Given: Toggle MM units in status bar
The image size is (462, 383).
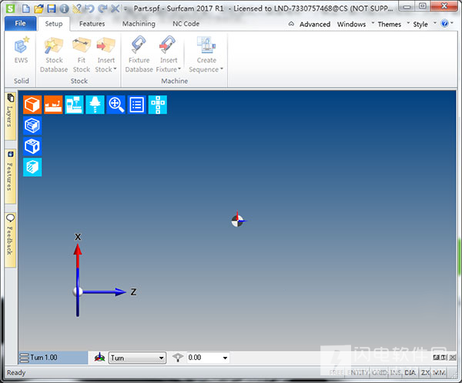Looking at the screenshot, I should click(440, 373).
